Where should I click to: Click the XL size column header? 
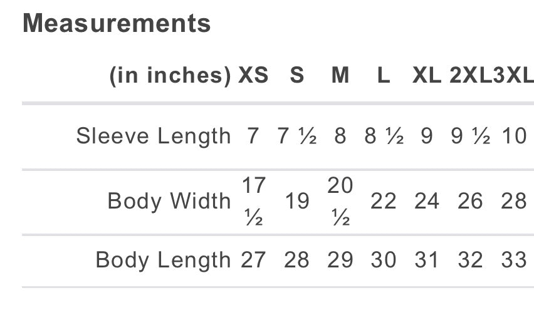(x=426, y=75)
